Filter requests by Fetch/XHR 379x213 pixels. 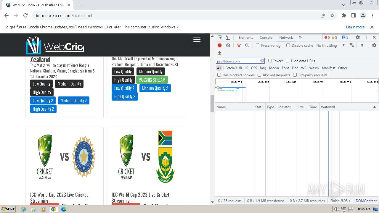(234, 68)
